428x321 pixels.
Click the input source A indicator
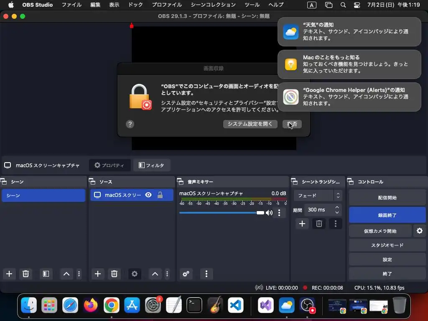pyautogui.click(x=312, y=5)
